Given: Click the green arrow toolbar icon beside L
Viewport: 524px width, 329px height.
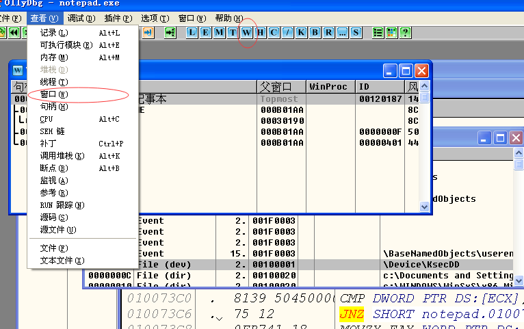Looking at the screenshot, I should [x=170, y=32].
